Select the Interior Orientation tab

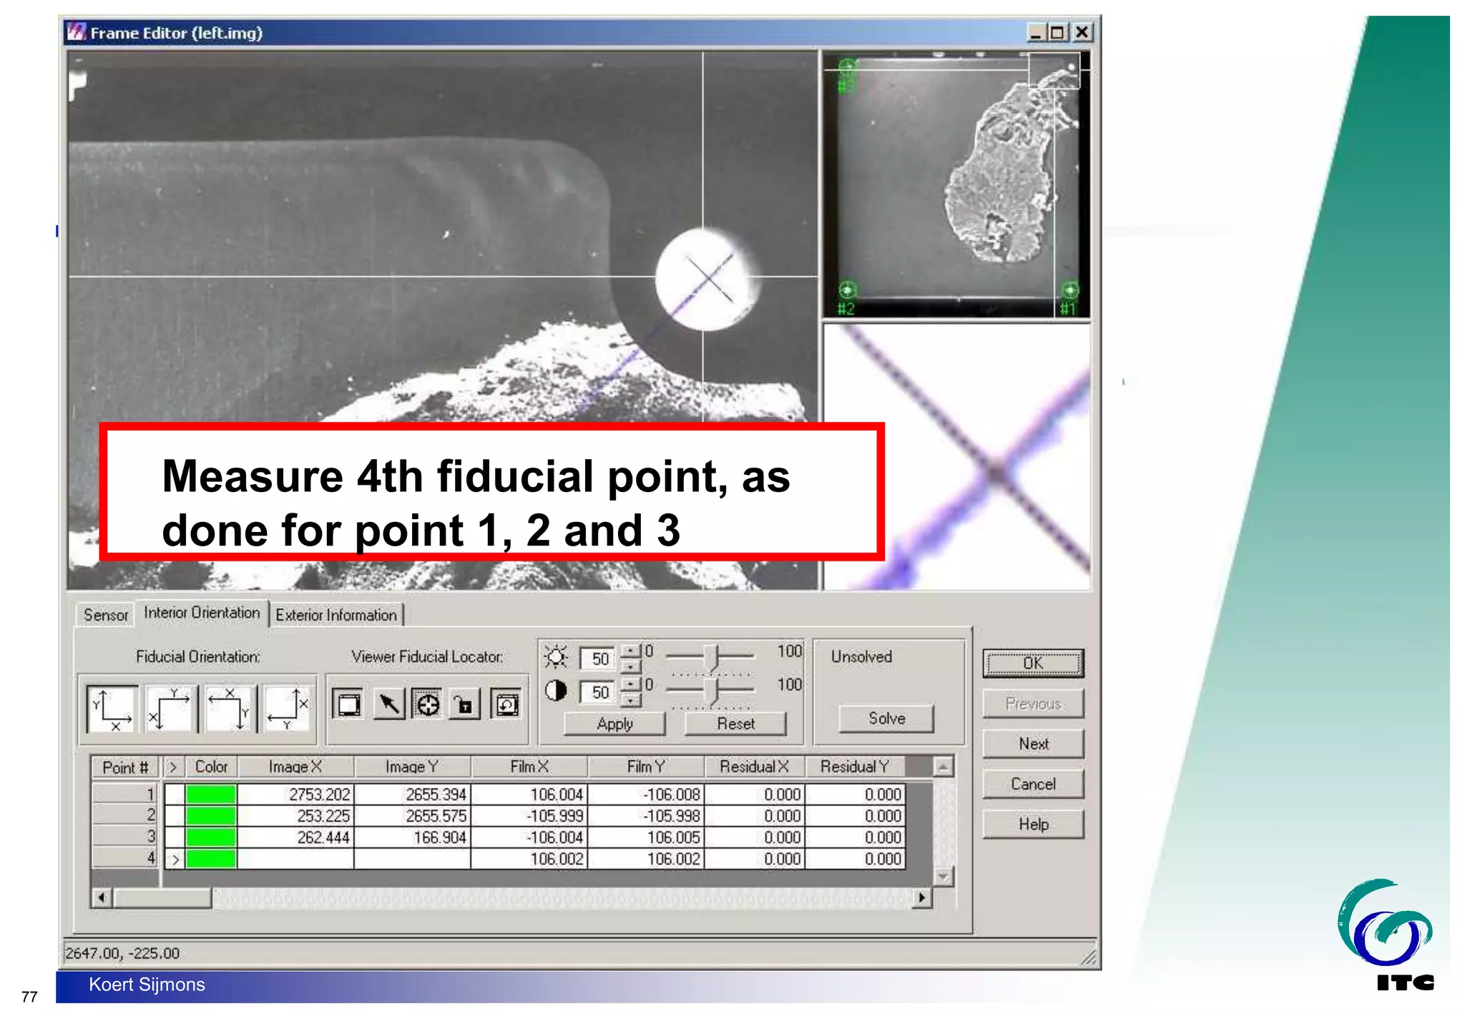pyautogui.click(x=202, y=613)
